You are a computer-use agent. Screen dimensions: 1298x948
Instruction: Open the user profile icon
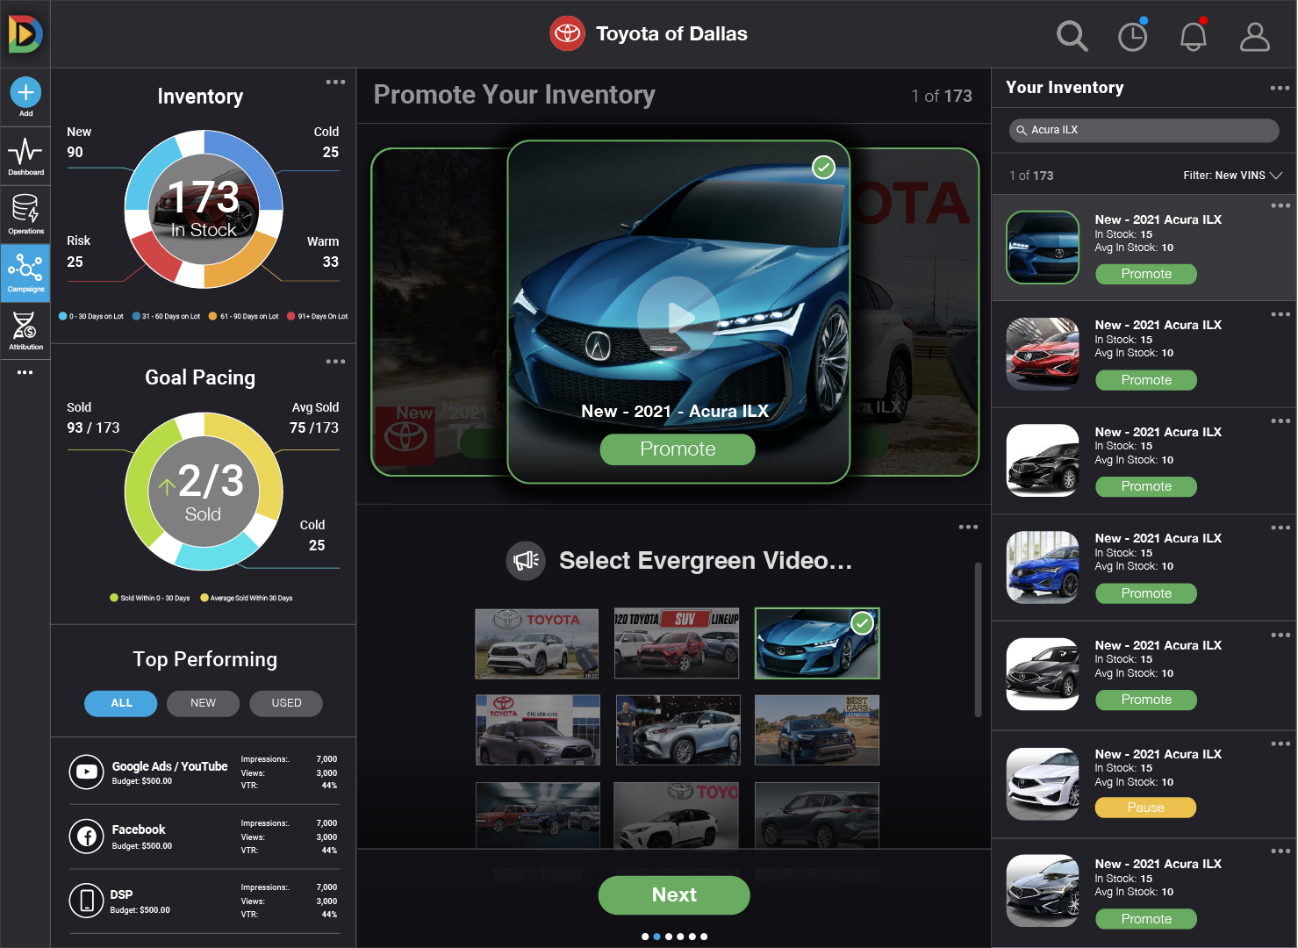click(1254, 36)
